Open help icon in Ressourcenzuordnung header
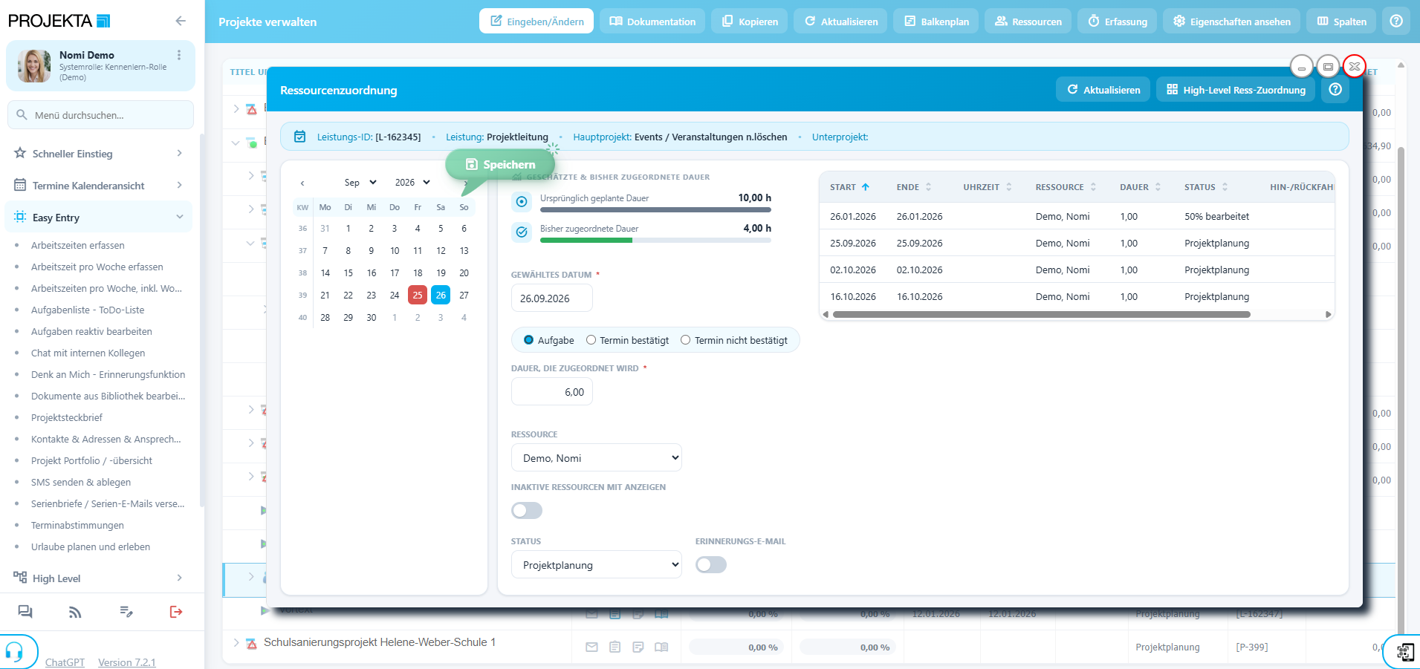 (x=1335, y=90)
